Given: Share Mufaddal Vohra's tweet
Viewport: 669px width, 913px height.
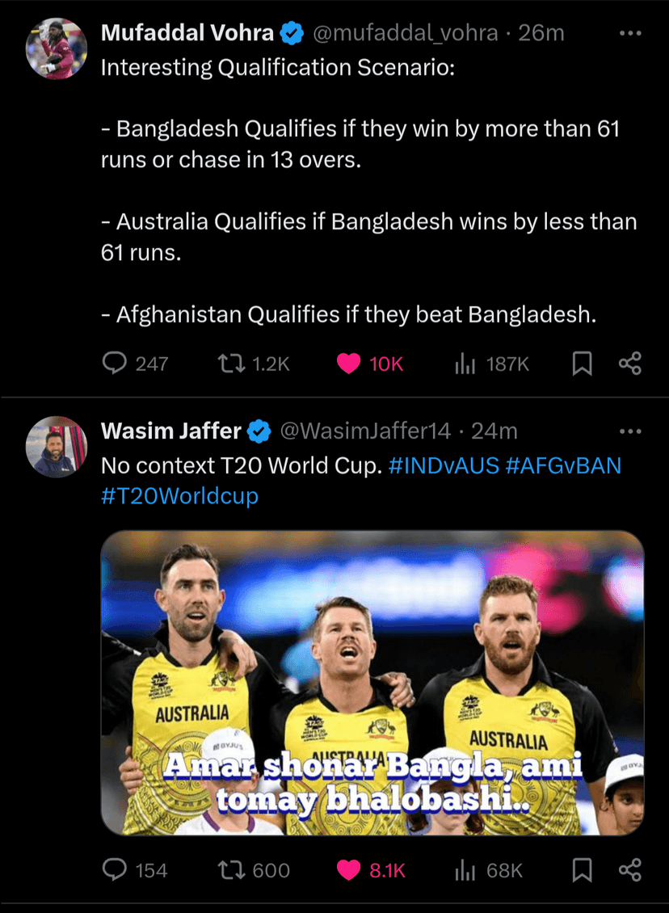Looking at the screenshot, I should click(x=629, y=364).
